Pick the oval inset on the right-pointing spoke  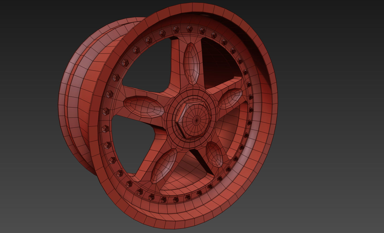tap(230, 98)
